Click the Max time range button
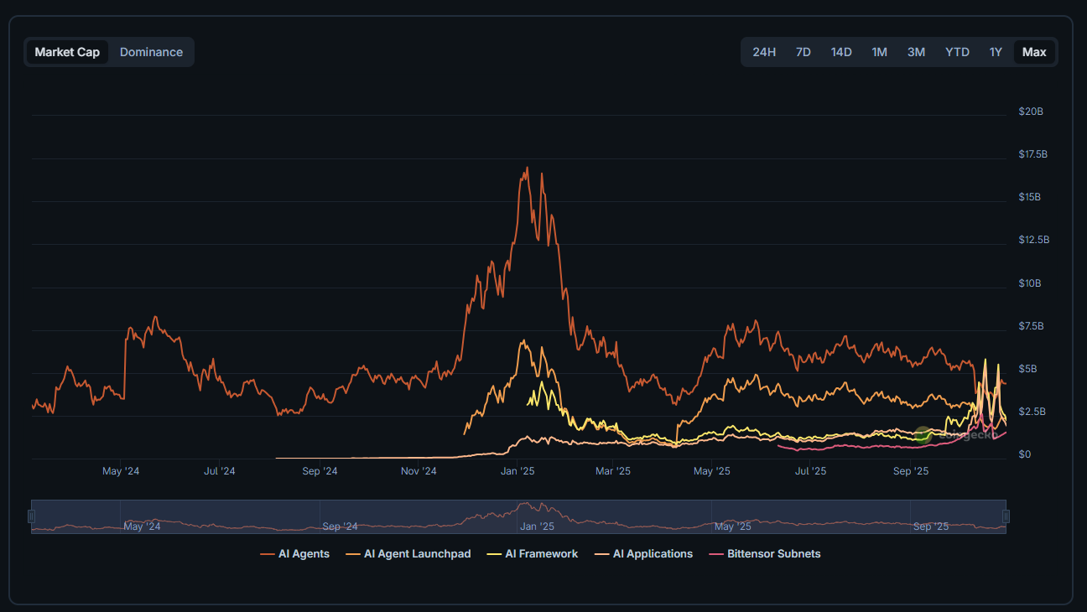This screenshot has height=612, width=1087. click(x=1034, y=52)
